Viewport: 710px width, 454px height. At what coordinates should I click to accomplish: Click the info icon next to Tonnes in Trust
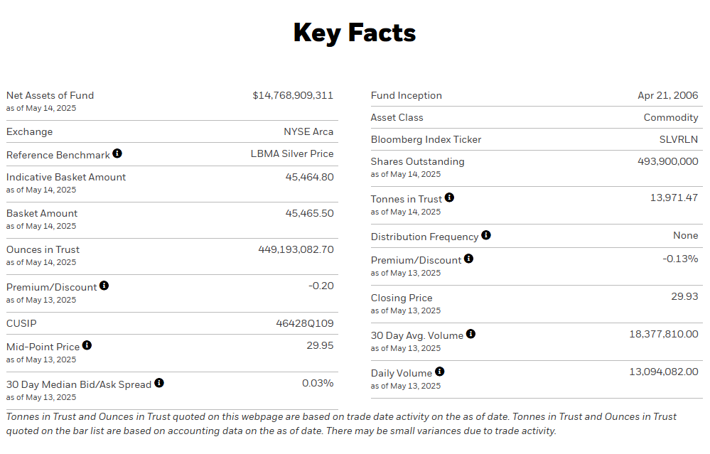tap(449, 198)
